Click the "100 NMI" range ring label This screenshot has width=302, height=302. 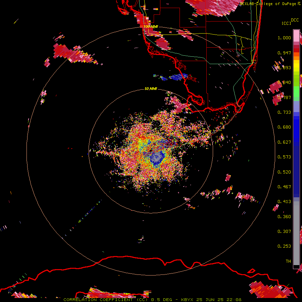pyautogui.click(x=151, y=27)
